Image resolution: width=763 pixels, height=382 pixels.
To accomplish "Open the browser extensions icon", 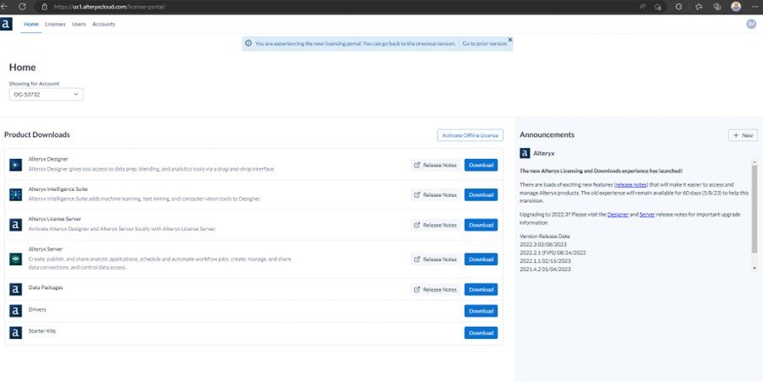I will pos(679,7).
